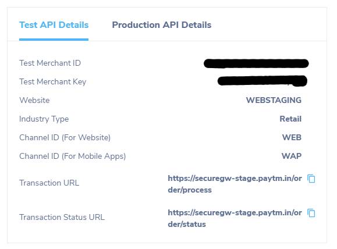Click the redacted Test Merchant Key value
This screenshot has width=337, height=249.
[262, 81]
